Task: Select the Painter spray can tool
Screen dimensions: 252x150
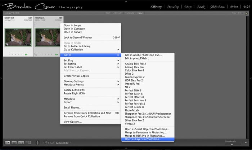Action: click(x=37, y=142)
